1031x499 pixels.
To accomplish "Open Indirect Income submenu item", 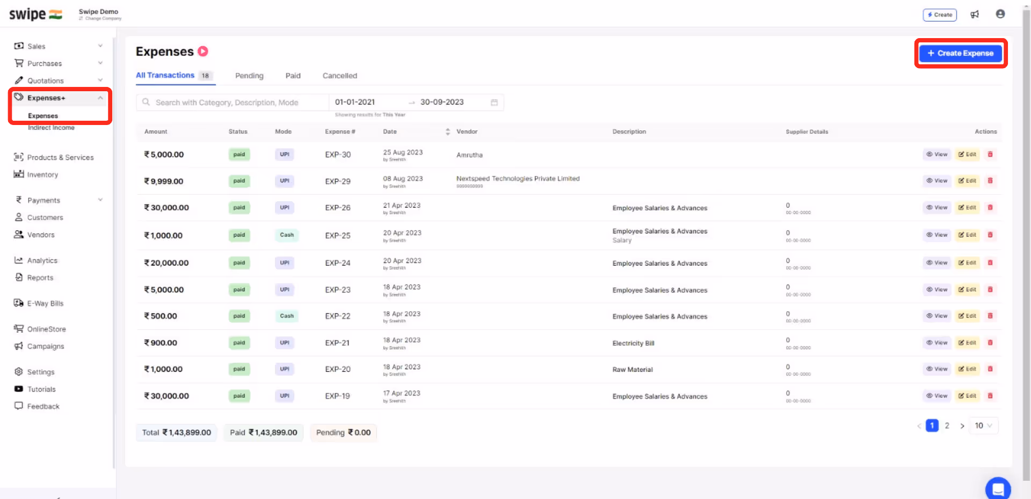I will (51, 128).
